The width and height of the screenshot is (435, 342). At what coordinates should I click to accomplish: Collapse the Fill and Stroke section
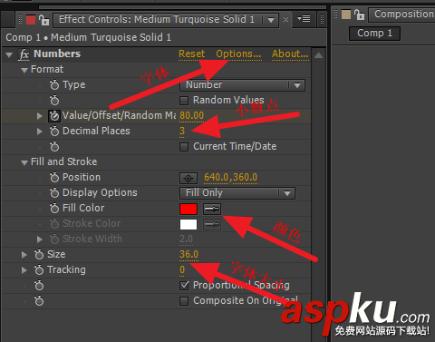[x=24, y=163]
